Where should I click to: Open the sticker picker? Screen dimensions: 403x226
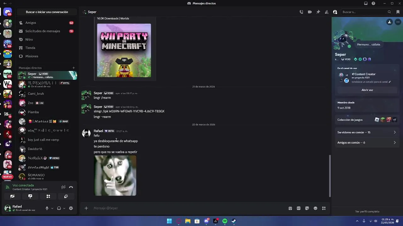[307, 208]
